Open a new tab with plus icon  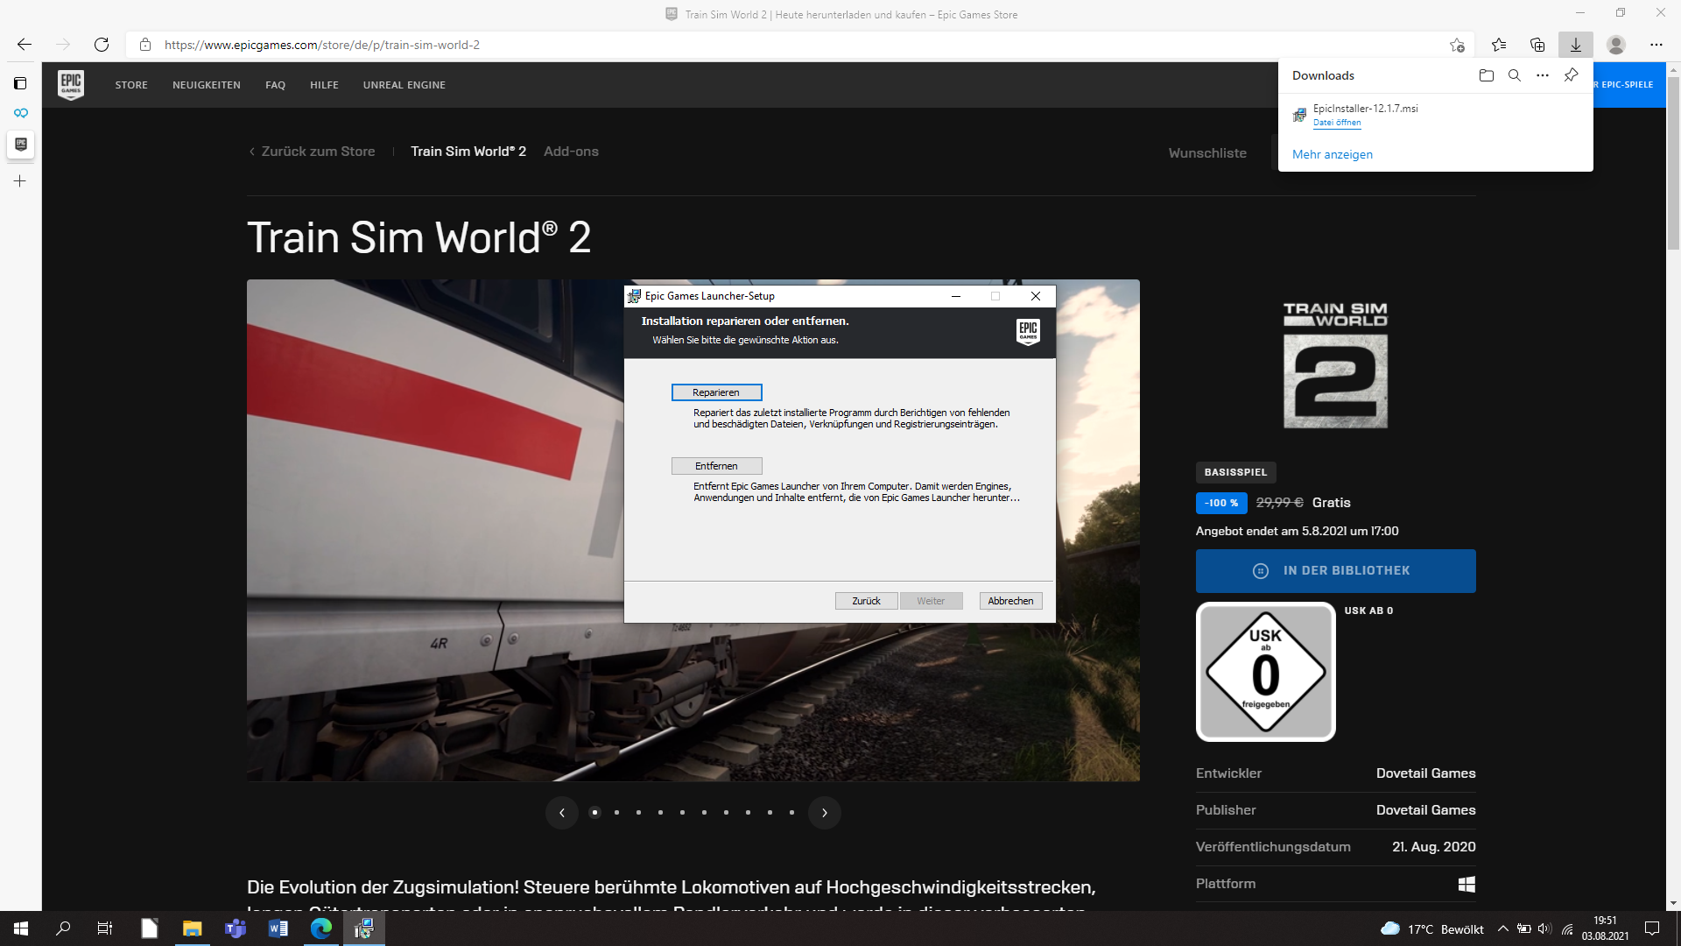(20, 181)
